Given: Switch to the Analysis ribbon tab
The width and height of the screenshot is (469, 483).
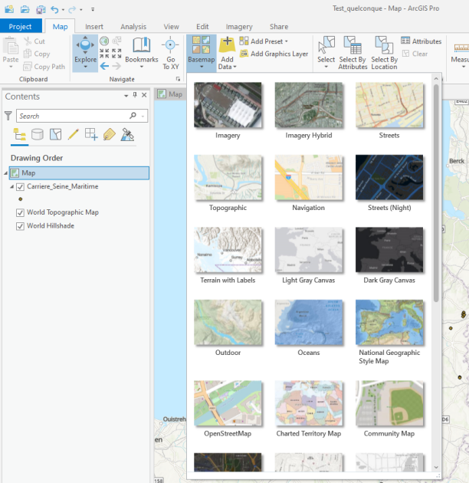Looking at the screenshot, I should tap(133, 27).
